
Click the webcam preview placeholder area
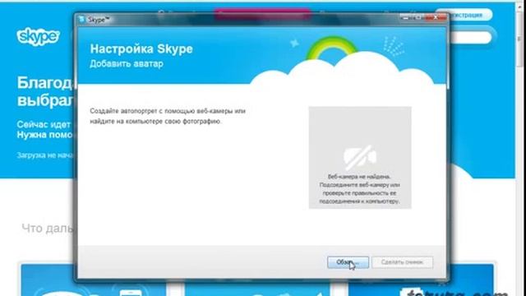pos(360,157)
